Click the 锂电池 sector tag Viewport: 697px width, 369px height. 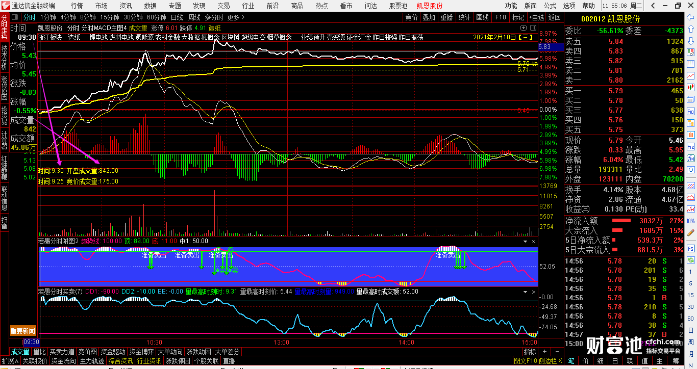(x=97, y=37)
